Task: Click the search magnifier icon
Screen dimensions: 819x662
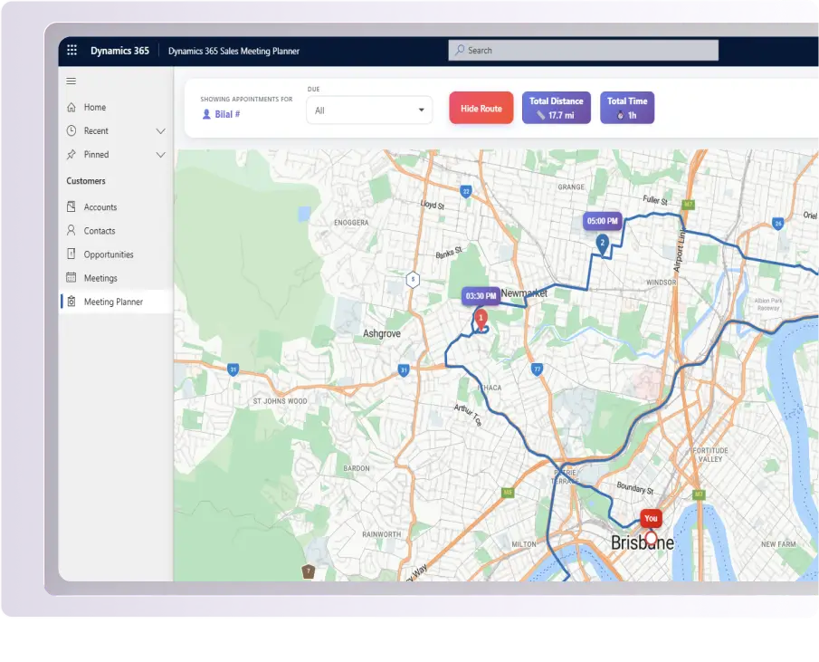Action: [460, 50]
